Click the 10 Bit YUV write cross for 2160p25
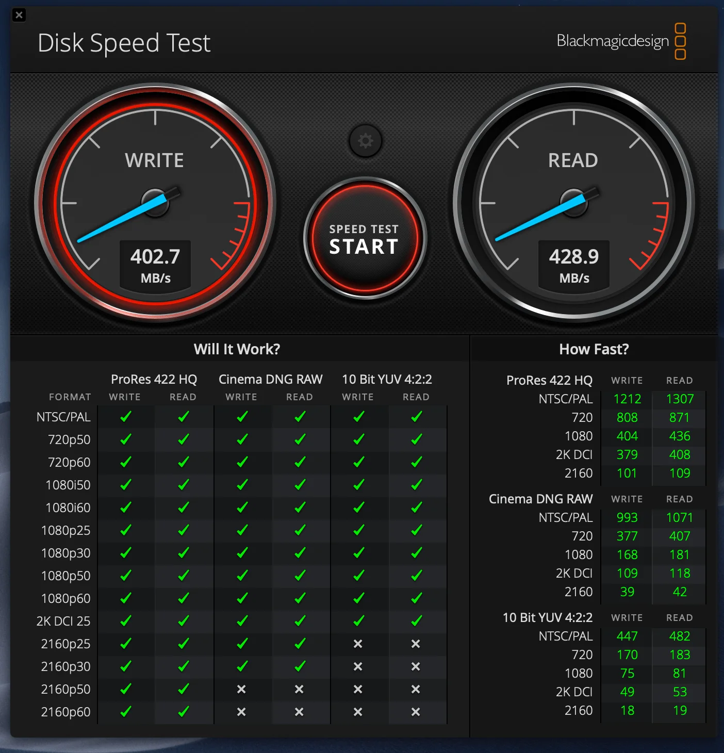This screenshot has height=753, width=724. 358,644
